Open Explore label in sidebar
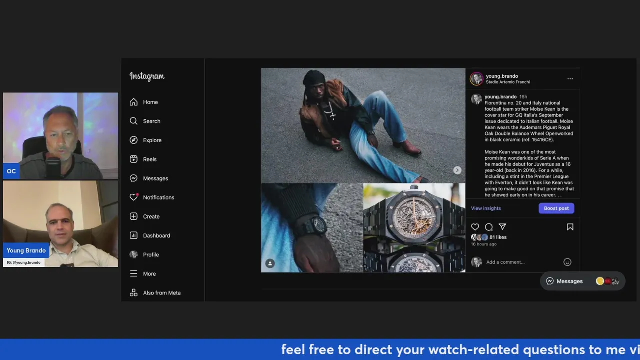 (x=152, y=140)
